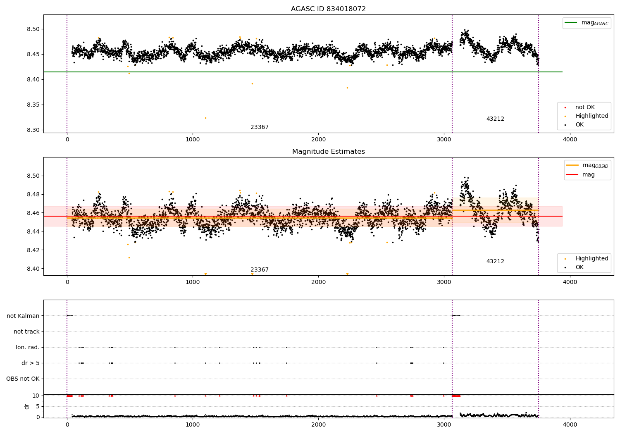Viewport: 620px width, 434px height.
Task: Click the red 'mag' legend line sample
Action: (x=572, y=175)
